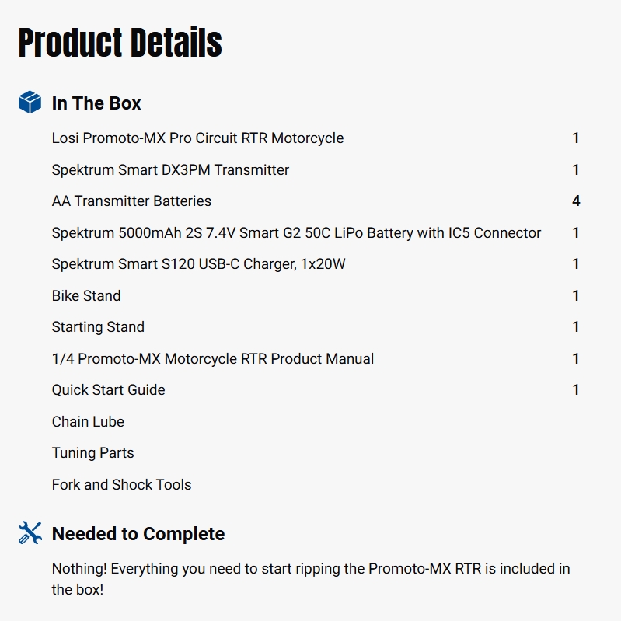Select the Needed to Complete heading

pyautogui.click(x=138, y=534)
